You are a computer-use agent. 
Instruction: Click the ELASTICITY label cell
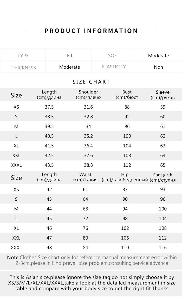point(114,67)
